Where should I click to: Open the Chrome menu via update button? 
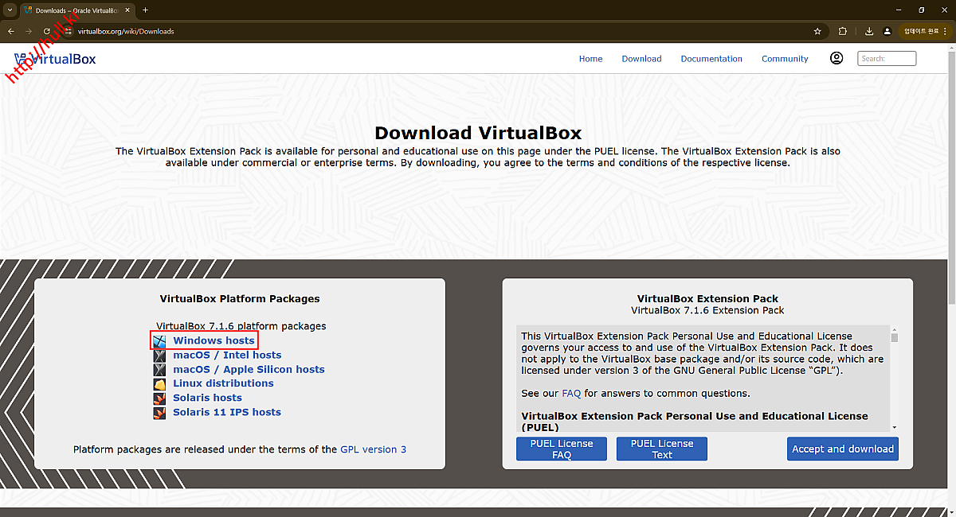(x=923, y=32)
